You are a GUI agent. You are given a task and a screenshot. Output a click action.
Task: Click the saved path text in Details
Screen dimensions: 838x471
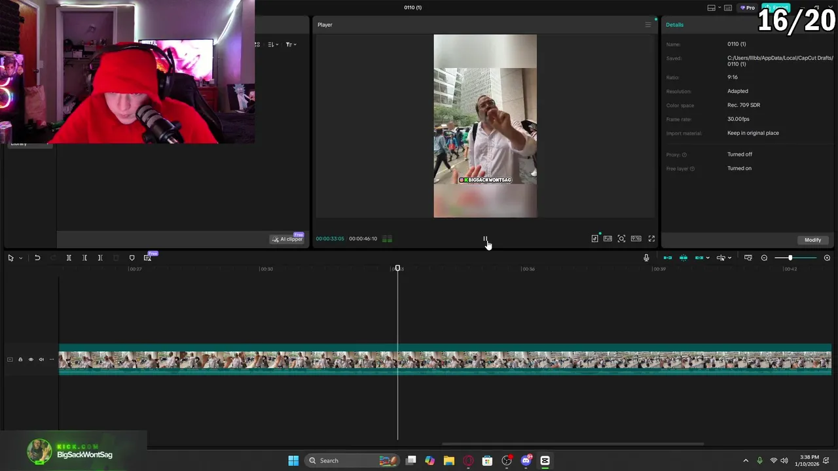click(x=780, y=61)
